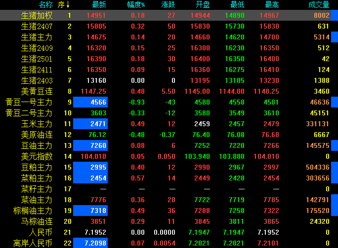Image resolution: width=338 pixels, height=248 pixels.
Task: Select the 生猪2403 contract
Action: click(x=37, y=80)
